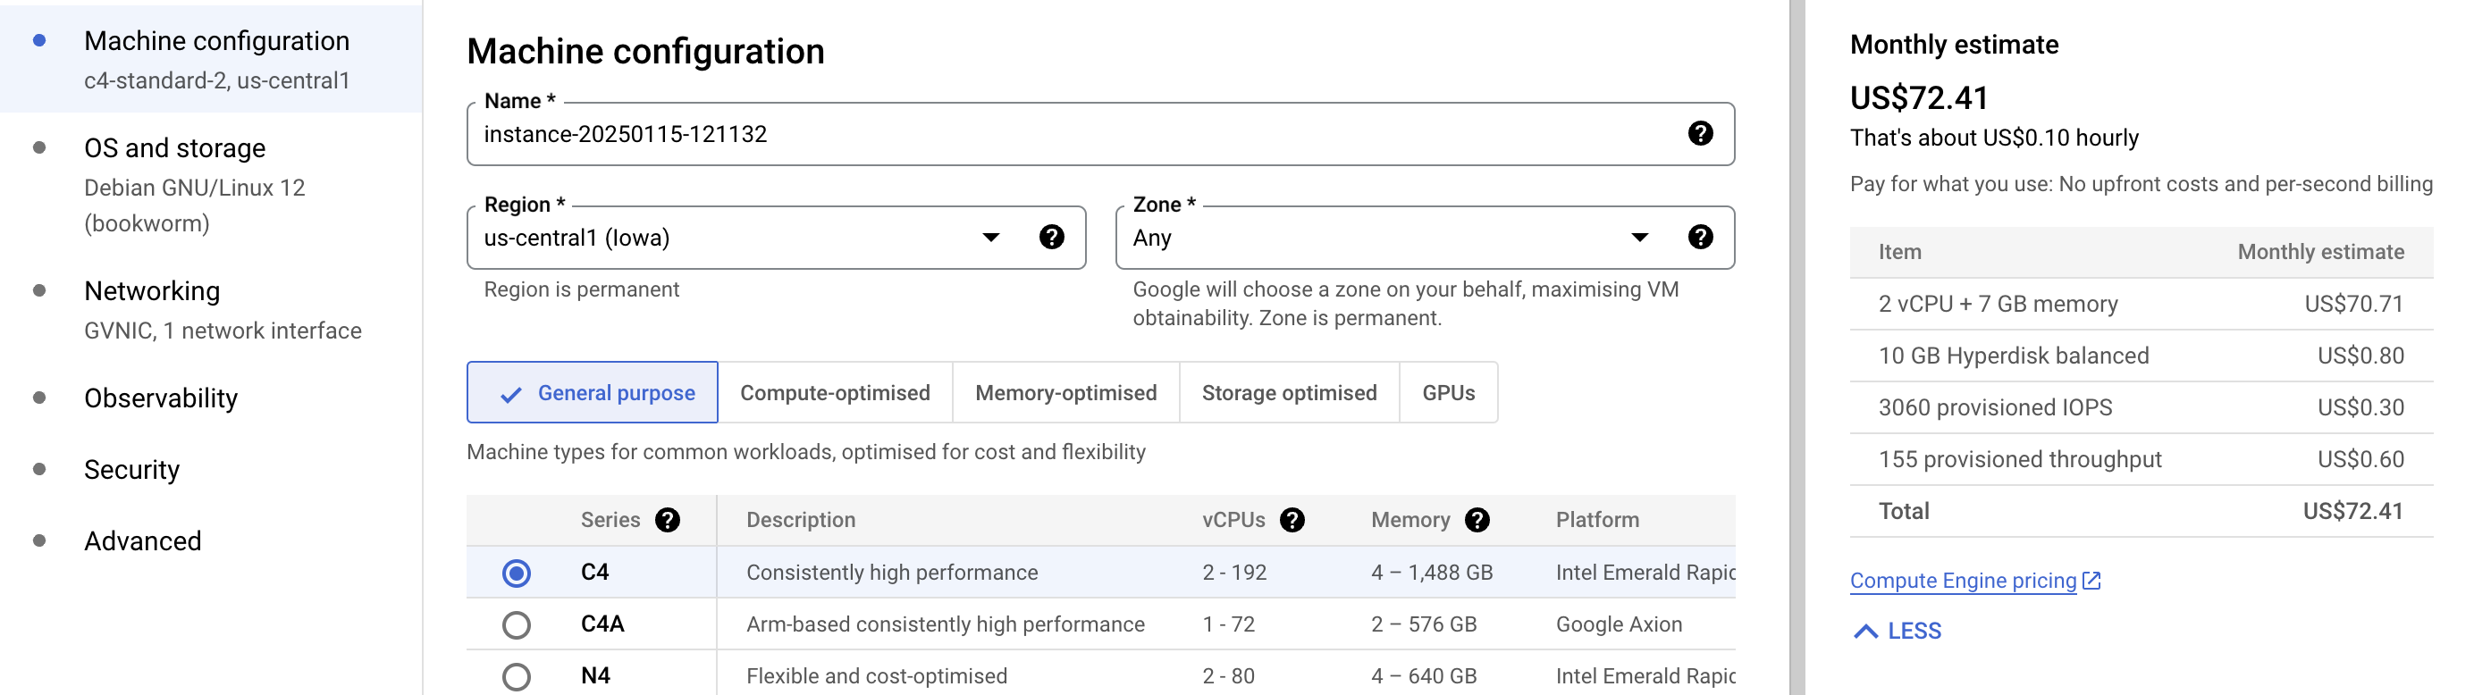Click 'GVNIC, 1 network interface' subtitle
The width and height of the screenshot is (2474, 695).
click(223, 331)
